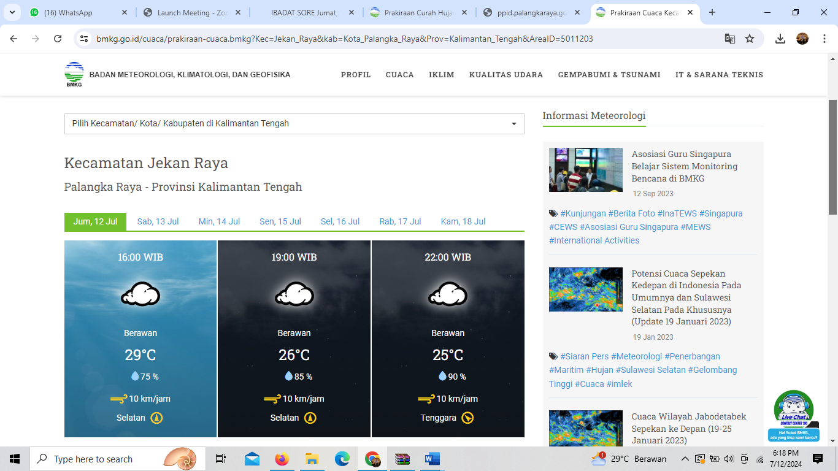Open Pilih Kecamatan/Kota/Kabupaten dropdown
838x471 pixels.
[x=294, y=123]
